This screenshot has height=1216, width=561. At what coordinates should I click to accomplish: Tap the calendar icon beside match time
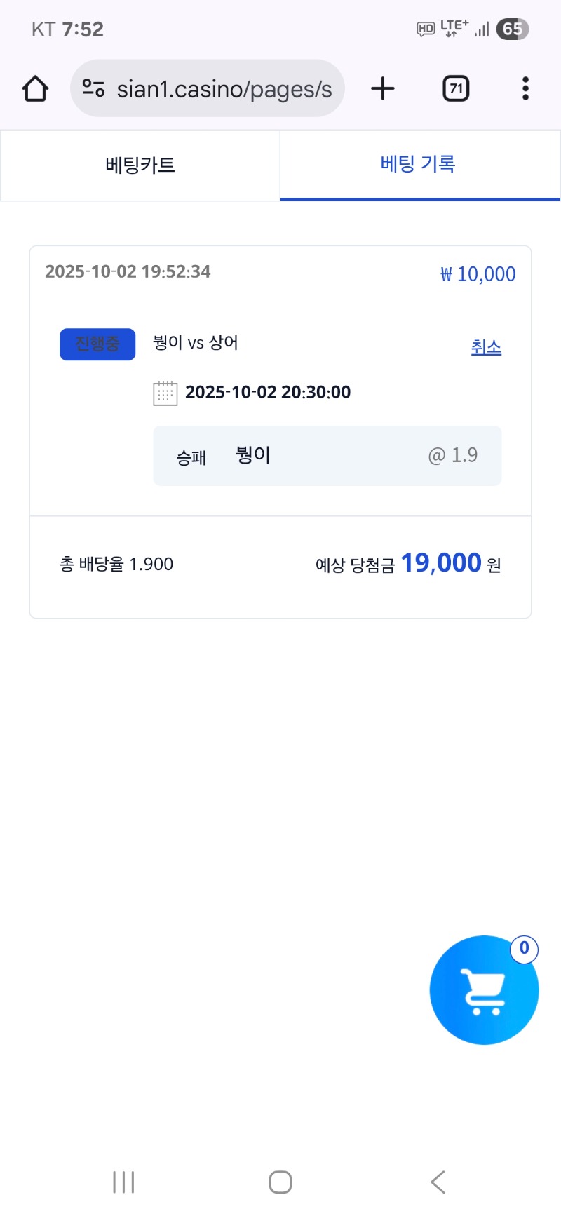pyautogui.click(x=165, y=393)
